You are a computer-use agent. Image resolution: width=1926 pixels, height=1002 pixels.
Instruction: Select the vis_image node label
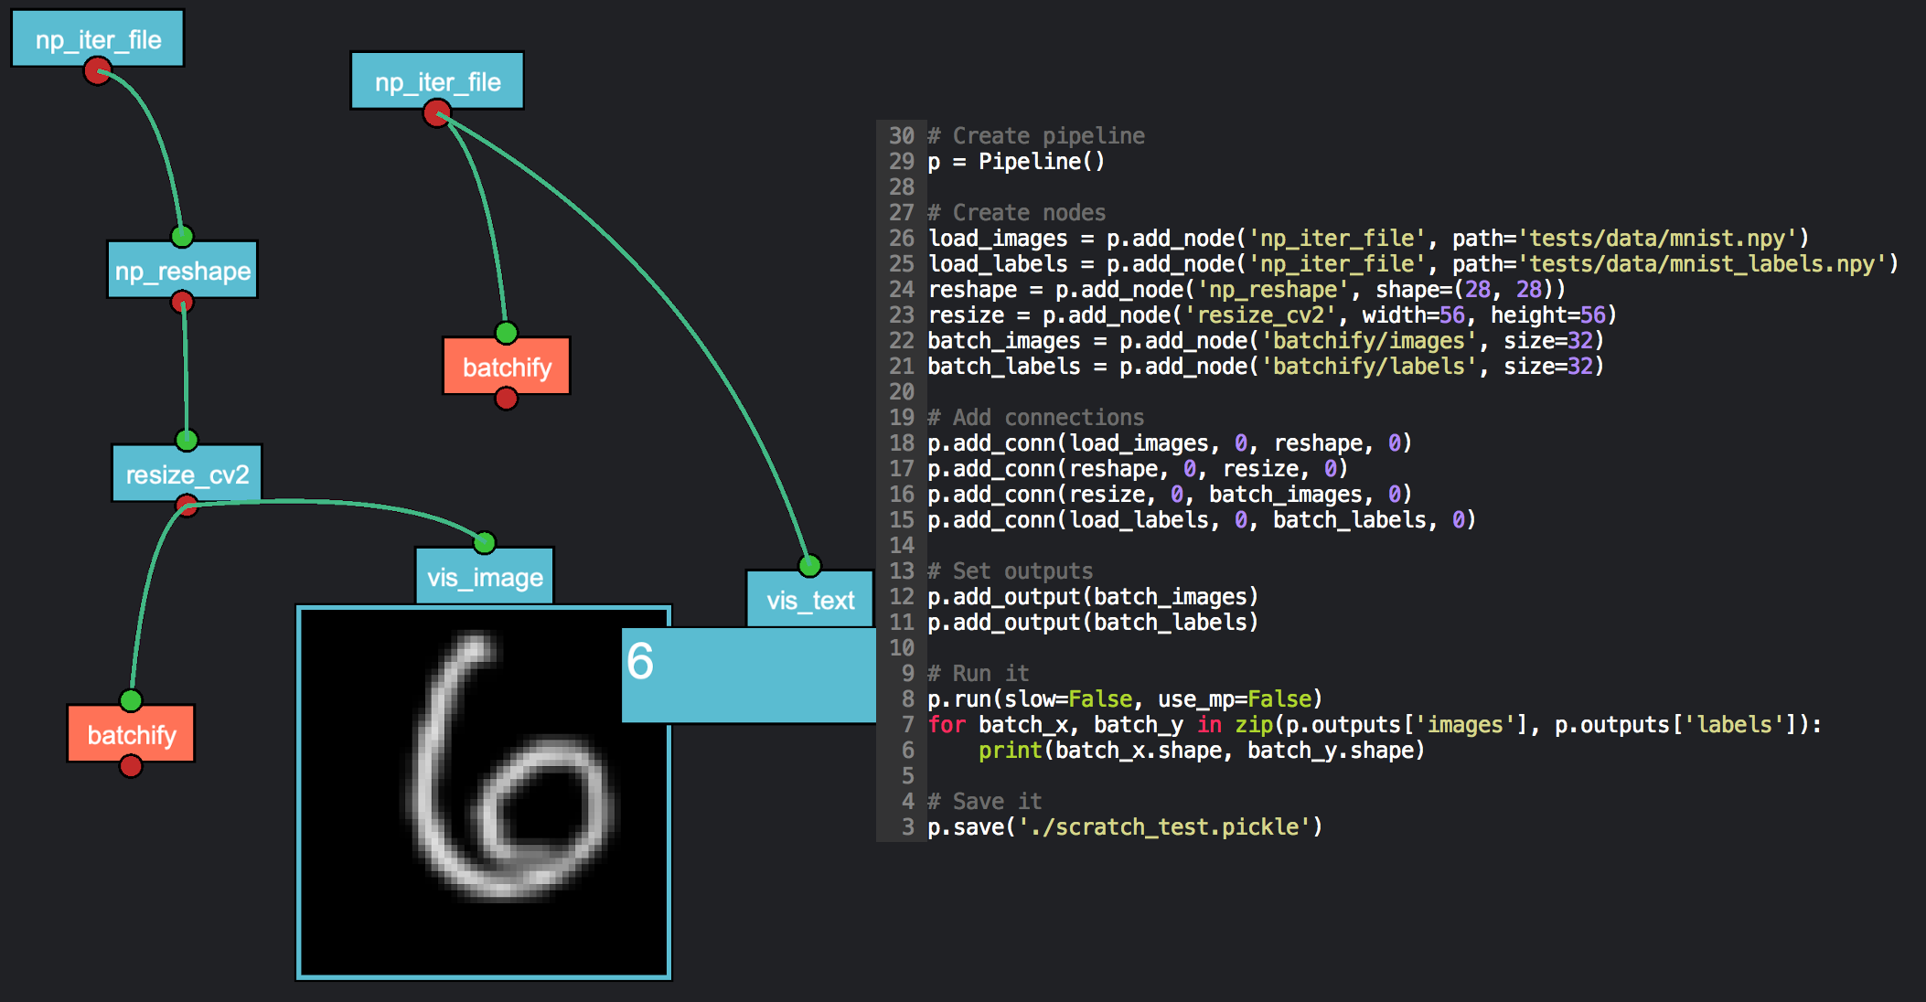click(485, 577)
